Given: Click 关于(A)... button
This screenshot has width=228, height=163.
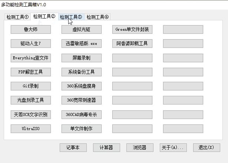Looking at the screenshot, I should (173, 147).
